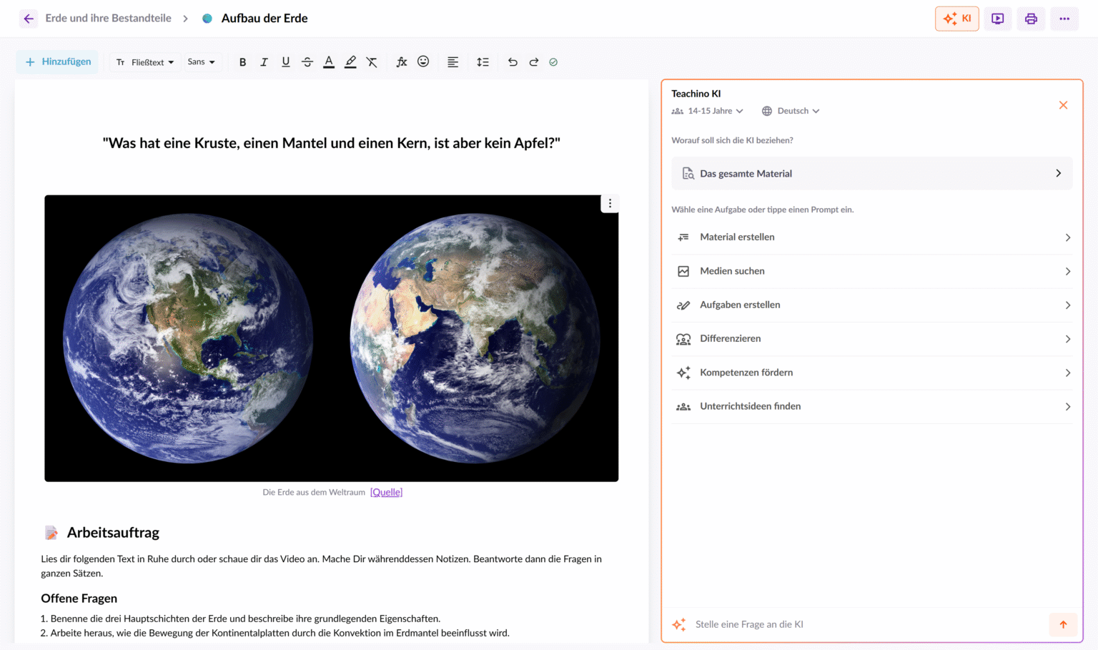
Task: Open the breadcrumb Erde und ihre Bestandteile
Action: [108, 18]
